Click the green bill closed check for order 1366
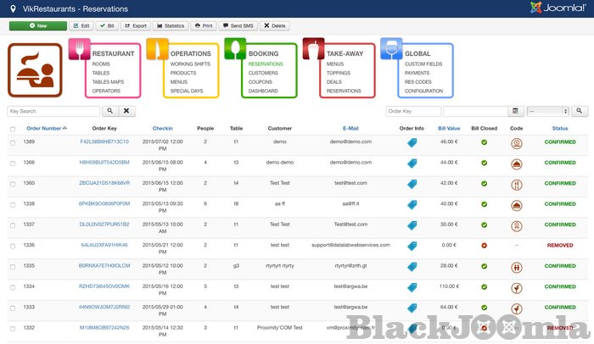 483,163
